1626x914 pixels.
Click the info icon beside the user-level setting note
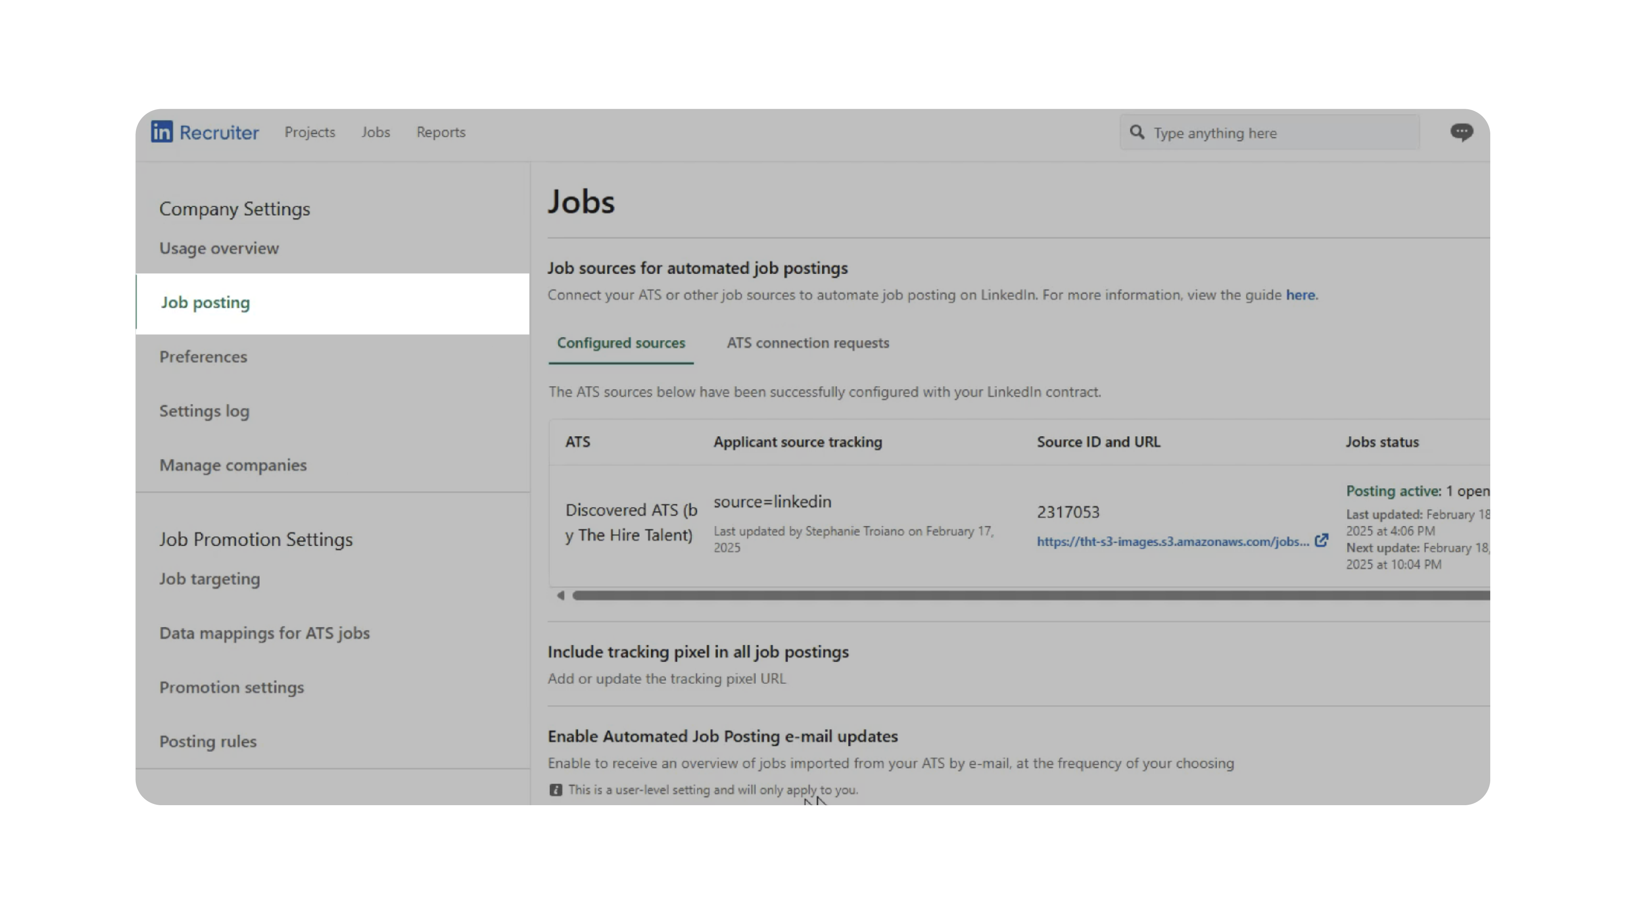tap(556, 790)
